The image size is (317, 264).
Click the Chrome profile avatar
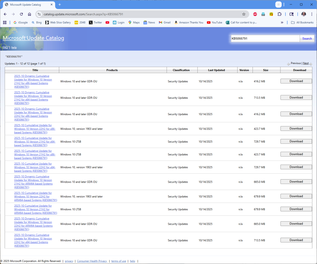(304, 14)
